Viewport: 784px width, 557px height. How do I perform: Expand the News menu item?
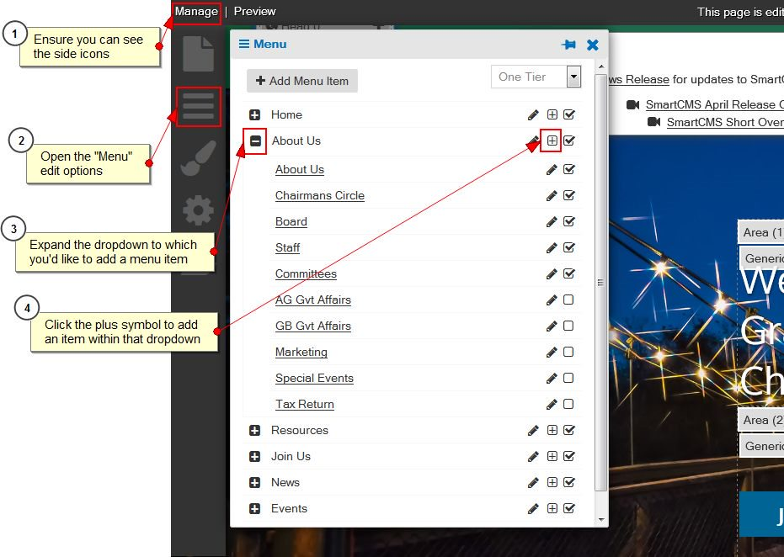point(255,483)
